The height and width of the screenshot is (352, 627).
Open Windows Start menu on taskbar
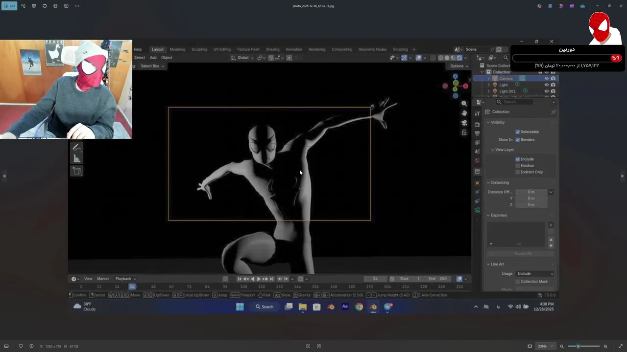pyautogui.click(x=240, y=307)
